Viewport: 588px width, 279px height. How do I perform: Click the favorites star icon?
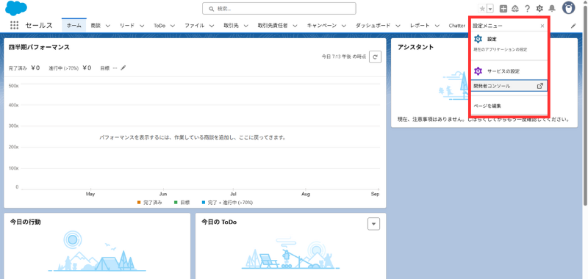coord(482,9)
